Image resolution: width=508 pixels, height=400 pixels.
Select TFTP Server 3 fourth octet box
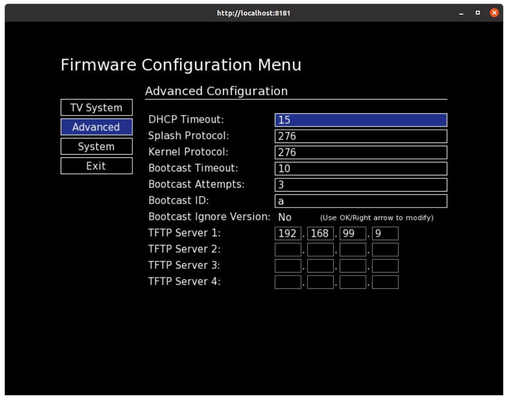pos(385,266)
